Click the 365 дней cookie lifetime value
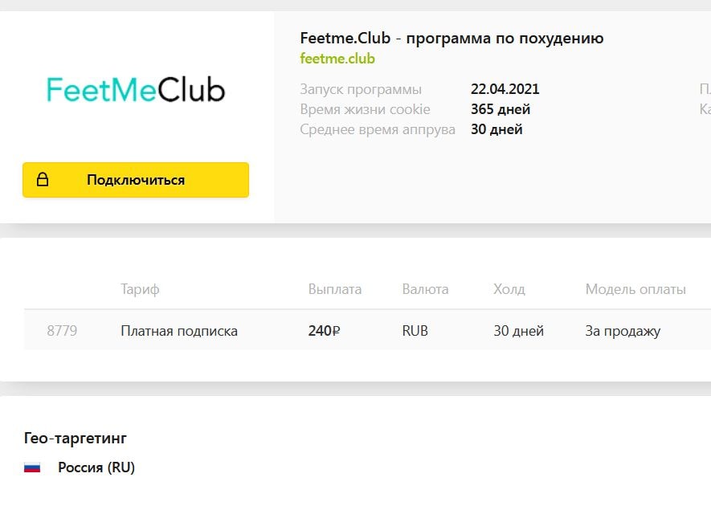The image size is (711, 506). pyautogui.click(x=501, y=109)
